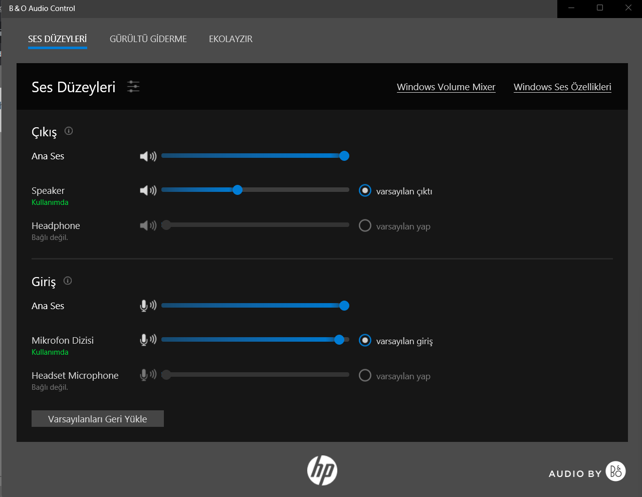
Task: Click the Mikrofon Dizisi device label
Action: 63,341
